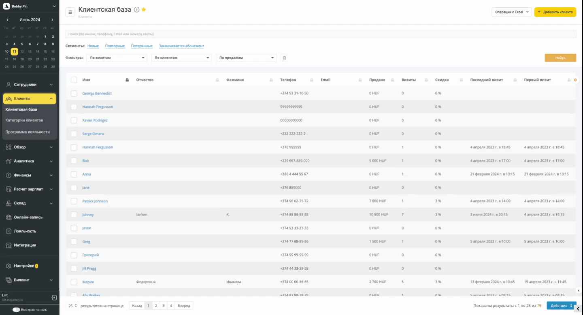Image resolution: width=583 pixels, height=315 pixels.
Task: Check the box for Serge Omaro
Action: [74, 134]
